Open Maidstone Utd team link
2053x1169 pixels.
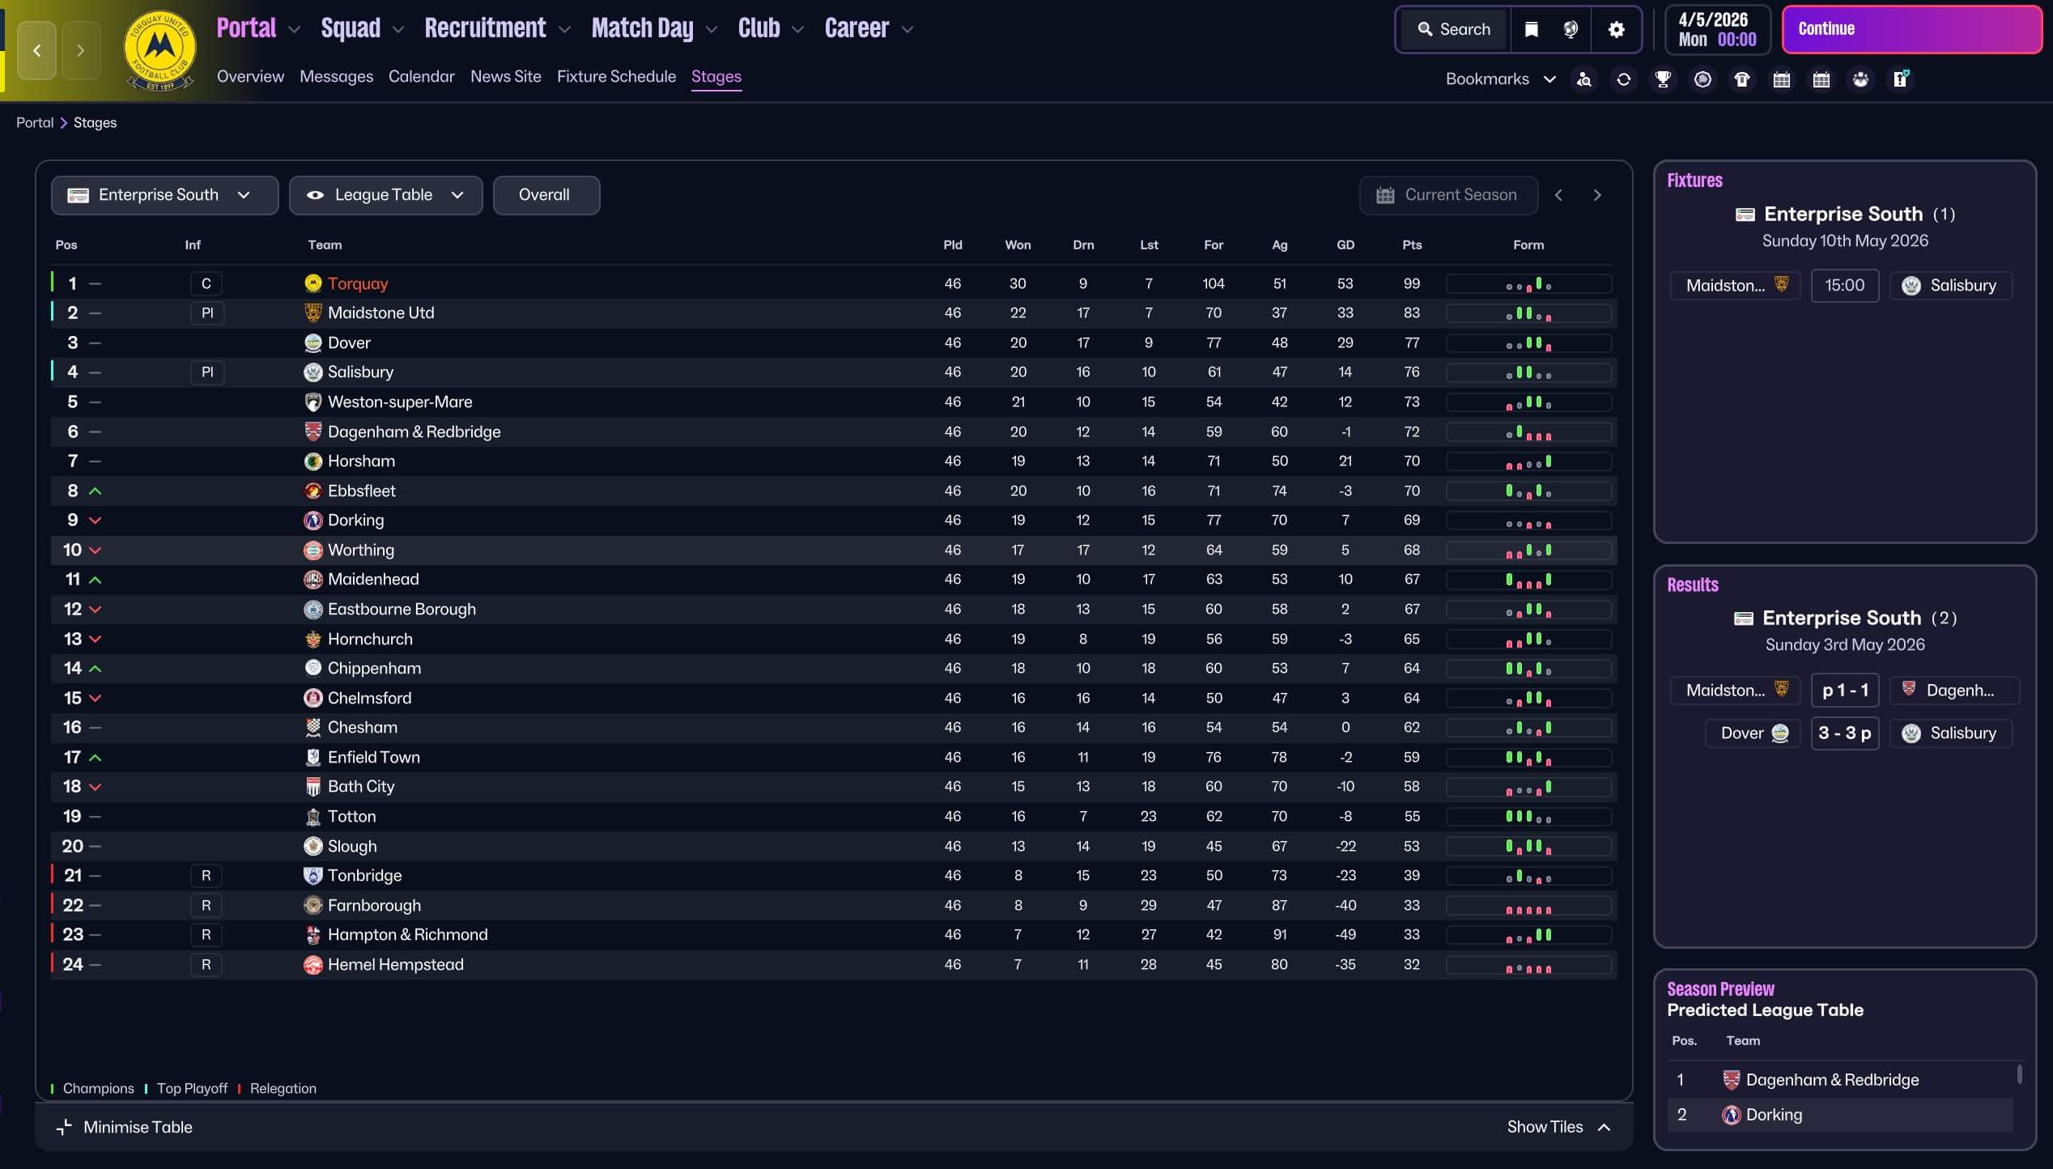coord(380,313)
